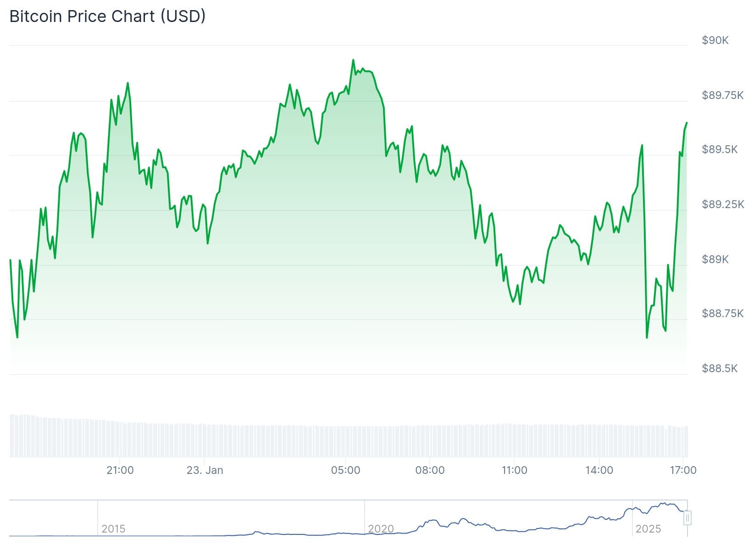Click the 2015 label in the navigator
This screenshot has height=550, width=754.
point(113,529)
